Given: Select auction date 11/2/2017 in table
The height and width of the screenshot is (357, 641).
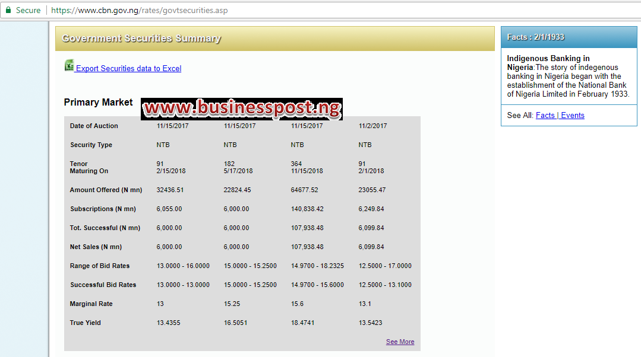Looking at the screenshot, I should (x=372, y=126).
